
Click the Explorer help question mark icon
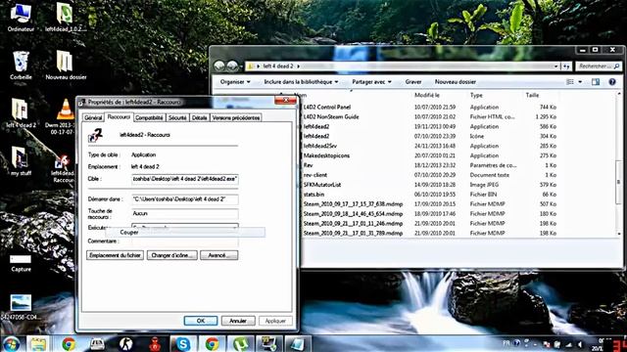point(612,82)
